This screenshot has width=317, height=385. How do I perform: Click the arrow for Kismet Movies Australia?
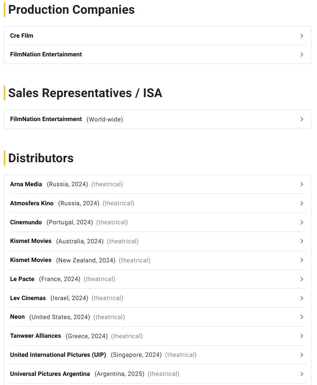coord(302,241)
